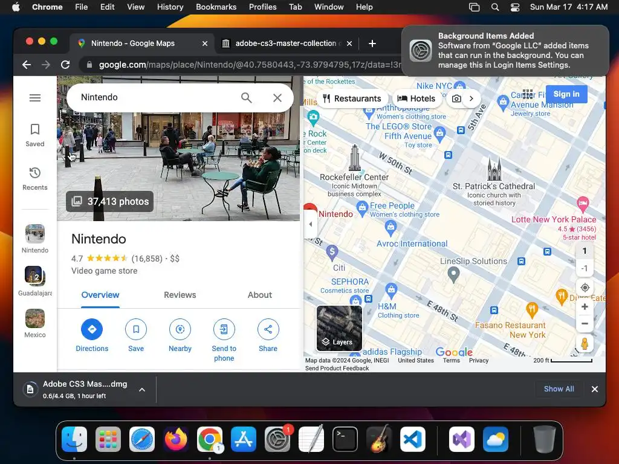Screen dimensions: 619x464
Task: Click the Save place icon
Action: [x=136, y=329]
